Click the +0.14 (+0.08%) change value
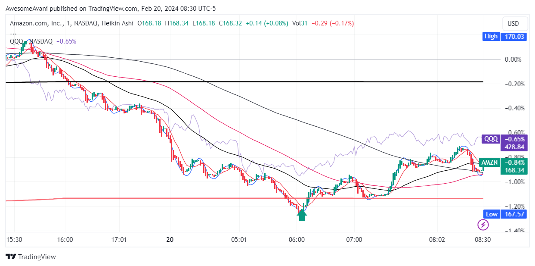Image resolution: width=535 pixels, height=266 pixels. point(267,23)
